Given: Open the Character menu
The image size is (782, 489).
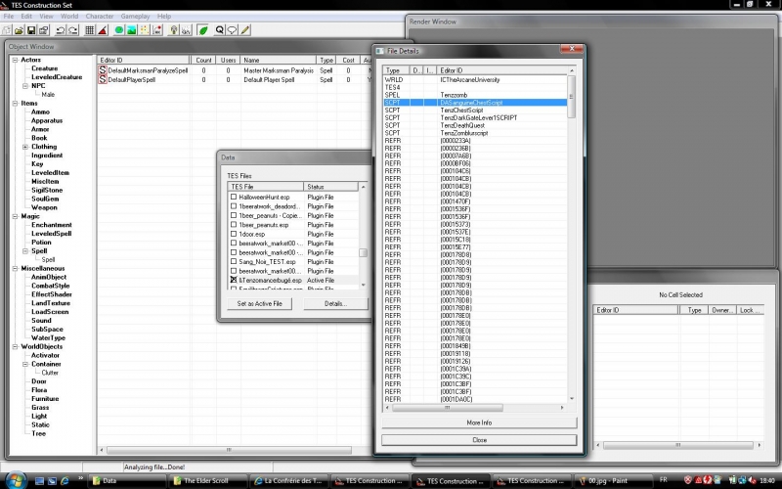Looking at the screenshot, I should (x=100, y=16).
